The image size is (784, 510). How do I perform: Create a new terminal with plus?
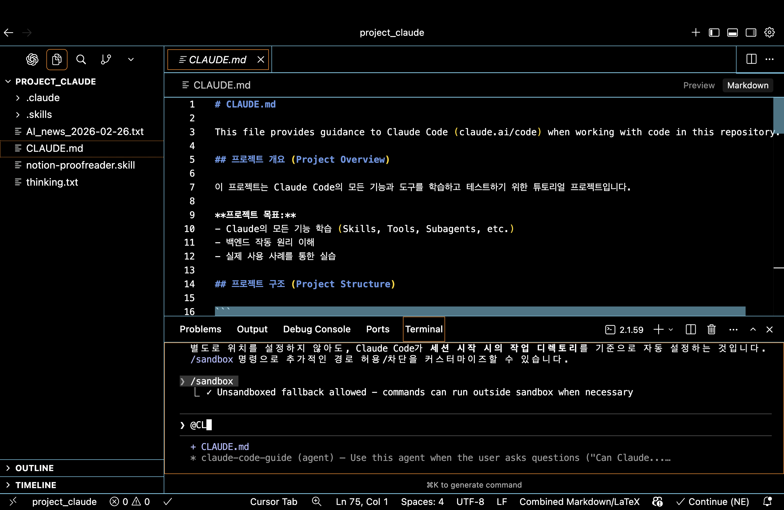click(x=658, y=329)
